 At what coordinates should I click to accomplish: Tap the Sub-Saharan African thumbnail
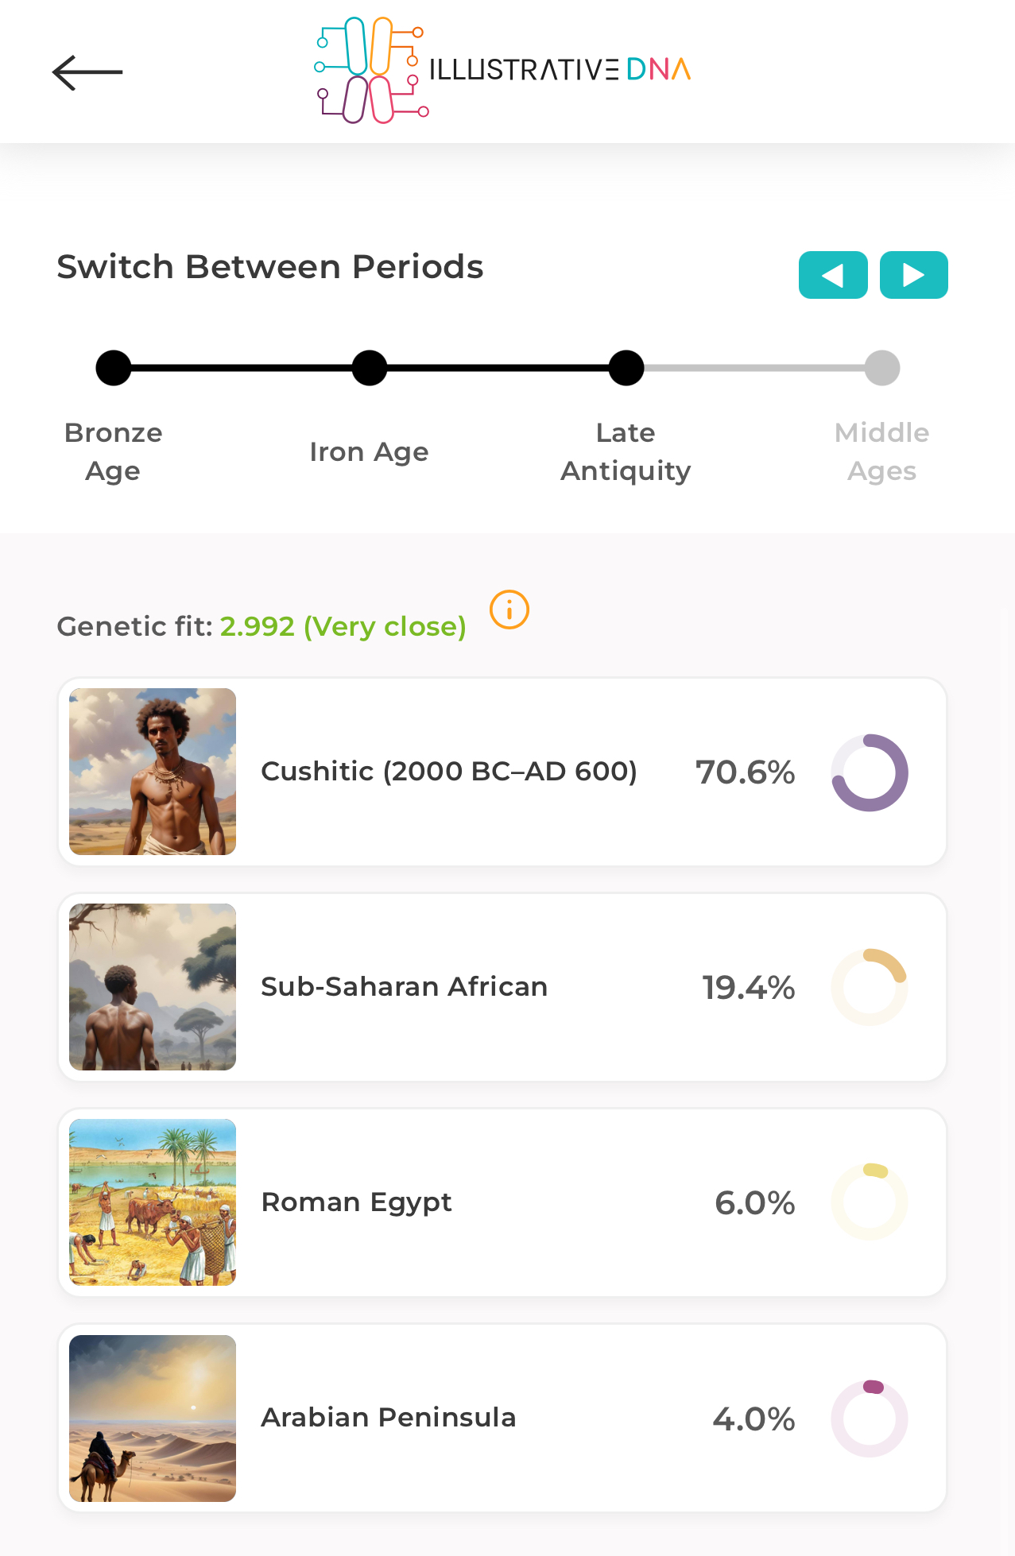click(x=153, y=987)
